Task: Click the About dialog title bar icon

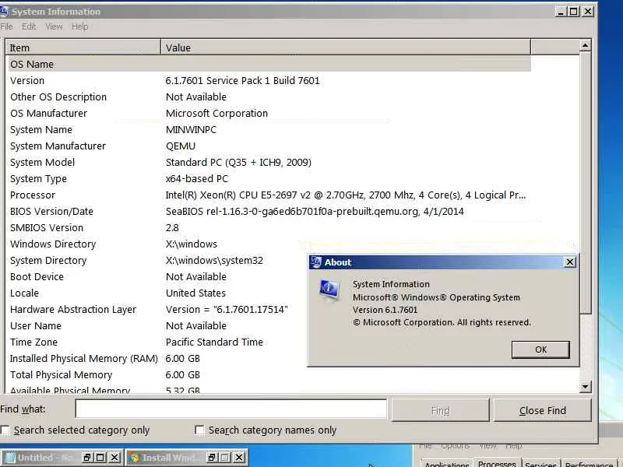Action: pos(316,262)
